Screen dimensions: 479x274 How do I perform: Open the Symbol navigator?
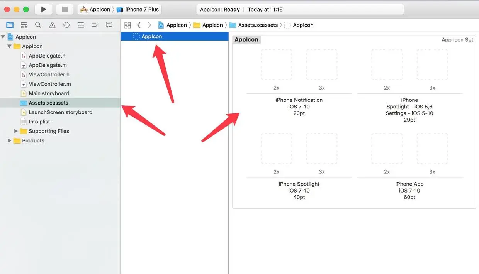tap(24, 25)
